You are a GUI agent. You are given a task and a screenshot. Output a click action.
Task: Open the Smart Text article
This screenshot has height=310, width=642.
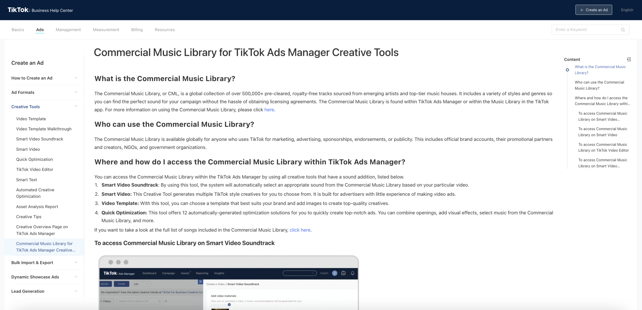pos(26,180)
